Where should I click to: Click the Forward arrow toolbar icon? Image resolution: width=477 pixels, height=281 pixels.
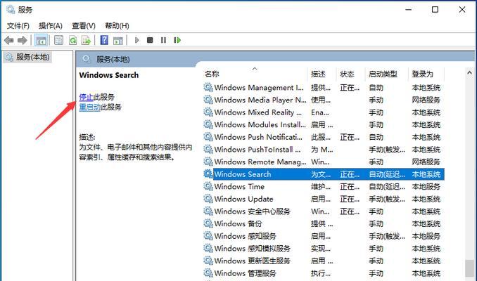click(23, 40)
